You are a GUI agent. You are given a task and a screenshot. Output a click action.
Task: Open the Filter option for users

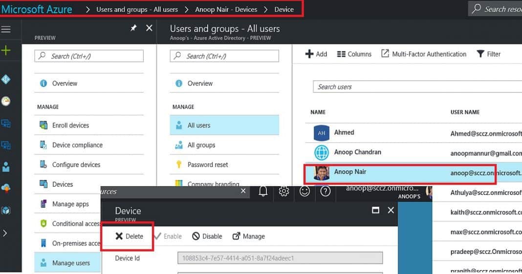pos(488,54)
